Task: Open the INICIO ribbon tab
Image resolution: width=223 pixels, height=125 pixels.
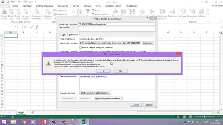Action: point(15,6)
